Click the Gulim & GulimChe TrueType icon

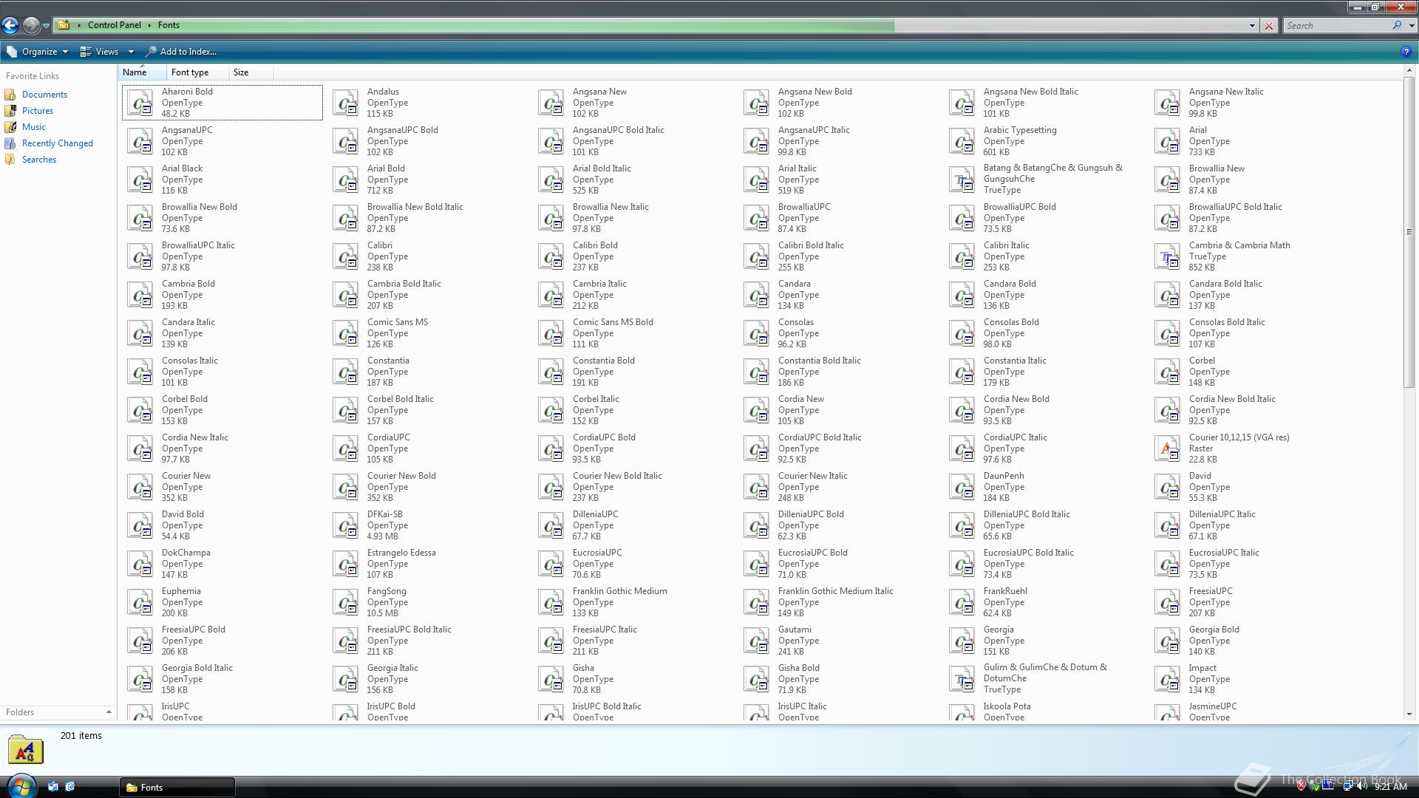[962, 679]
